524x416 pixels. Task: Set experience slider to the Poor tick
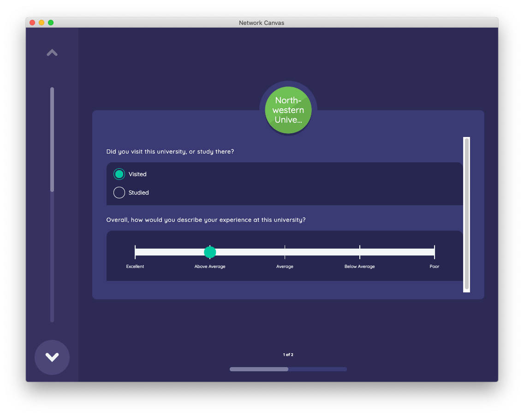tap(435, 252)
